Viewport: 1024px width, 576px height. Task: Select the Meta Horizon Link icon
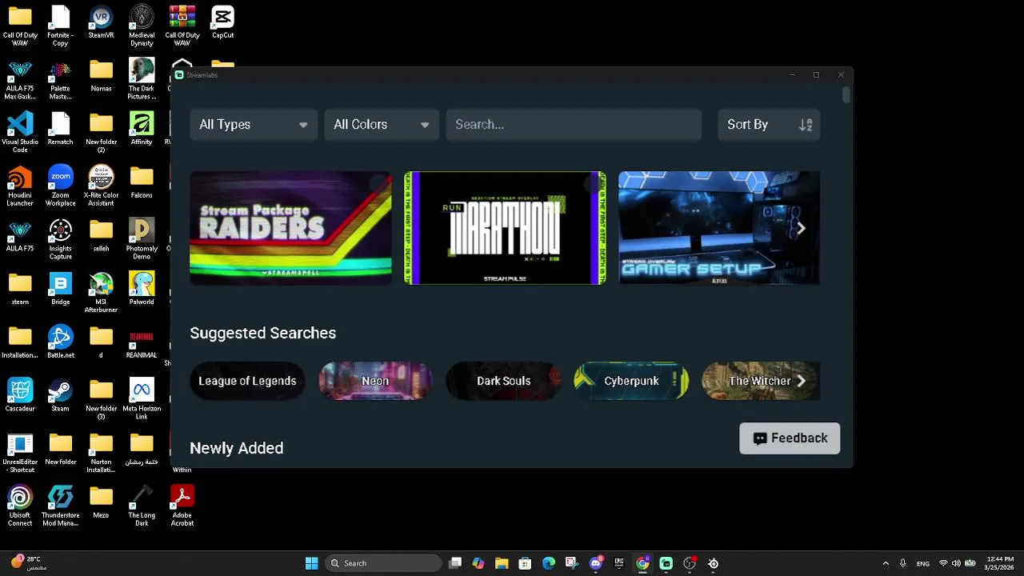[x=142, y=399]
